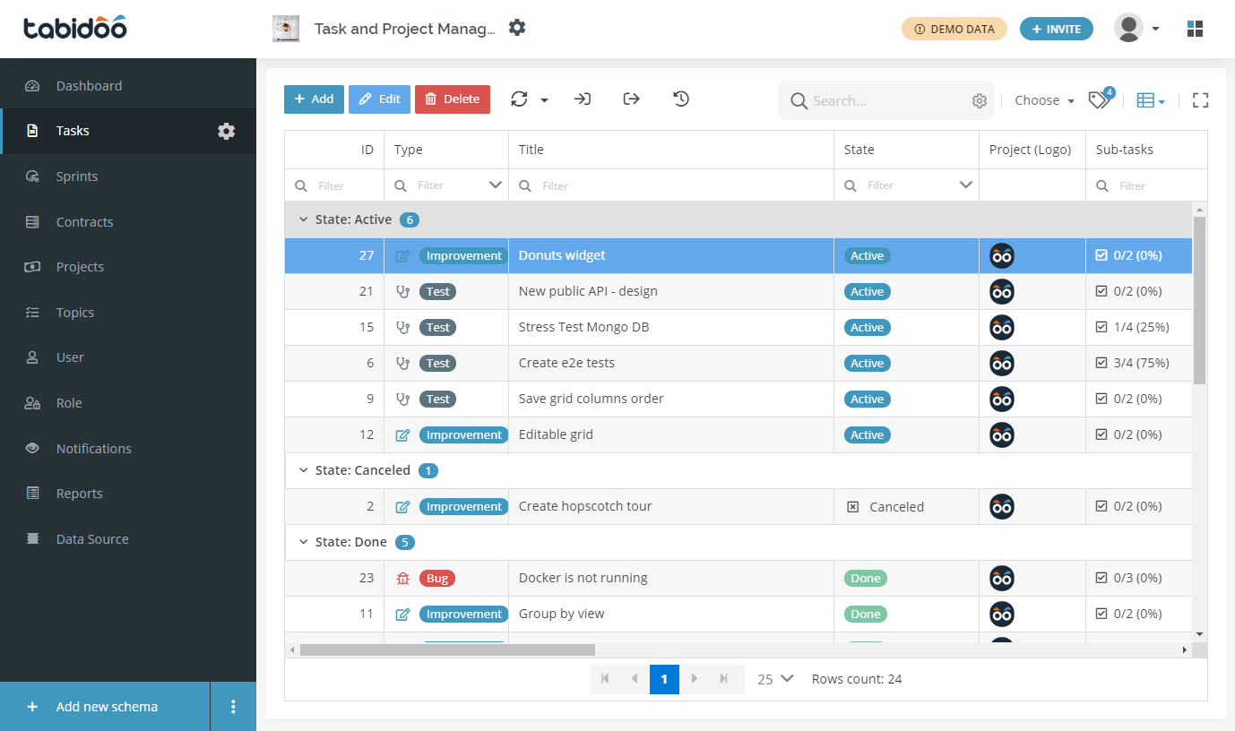Open more options next to Add new schema

pos(233,707)
